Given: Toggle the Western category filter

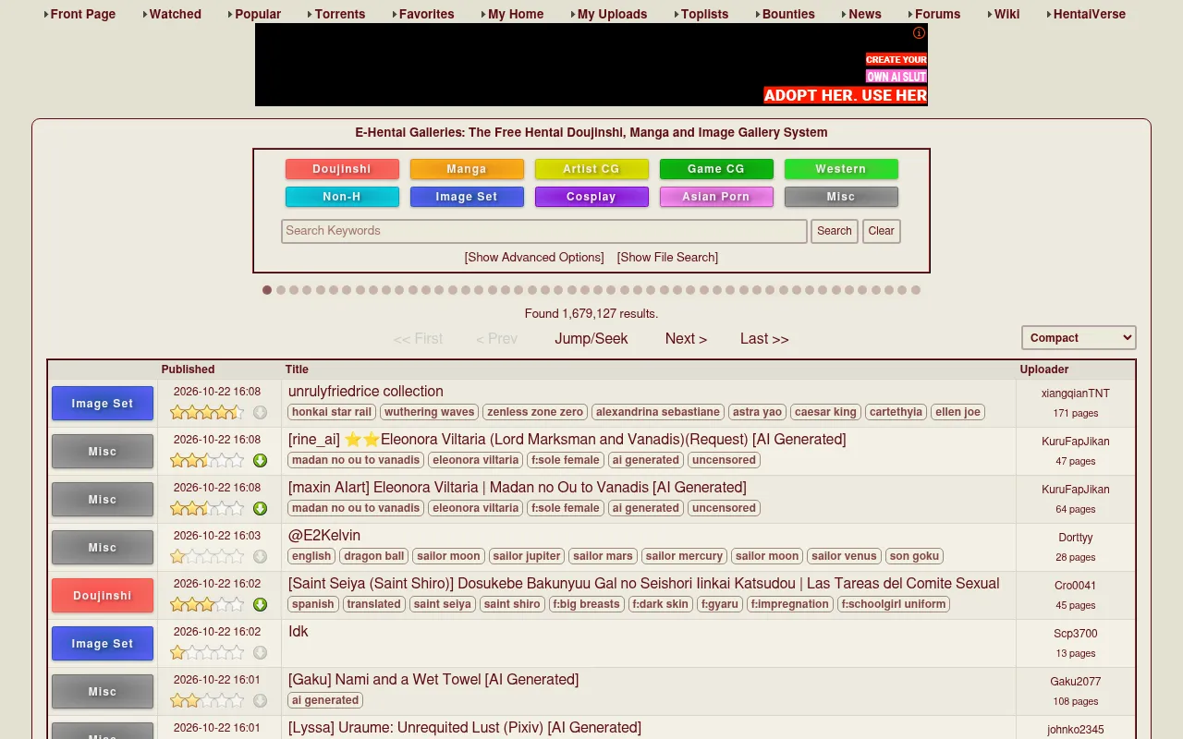Looking at the screenshot, I should pos(841,169).
